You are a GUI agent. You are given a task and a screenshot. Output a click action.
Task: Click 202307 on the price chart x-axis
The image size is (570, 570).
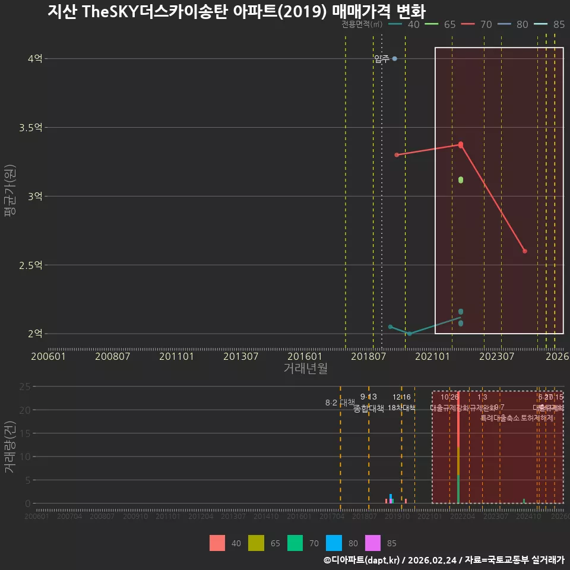point(496,356)
